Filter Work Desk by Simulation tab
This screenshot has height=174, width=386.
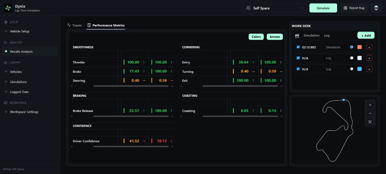coord(311,36)
